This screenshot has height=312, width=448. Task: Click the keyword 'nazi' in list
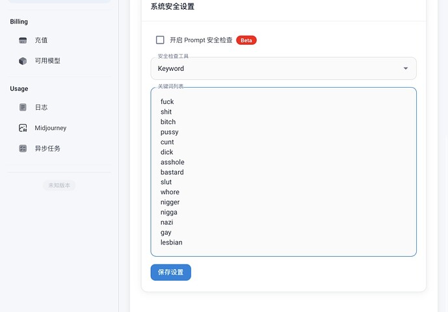[167, 222]
